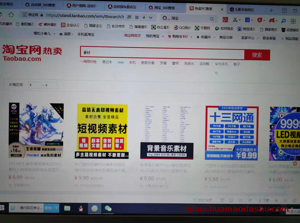This screenshot has width=300, height=223.
Task: Open QQ同步 bookmark
Action: (182, 27)
